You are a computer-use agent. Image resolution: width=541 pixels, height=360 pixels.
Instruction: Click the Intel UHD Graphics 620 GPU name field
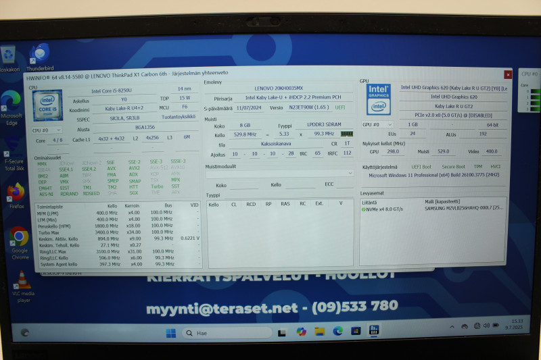point(454,97)
